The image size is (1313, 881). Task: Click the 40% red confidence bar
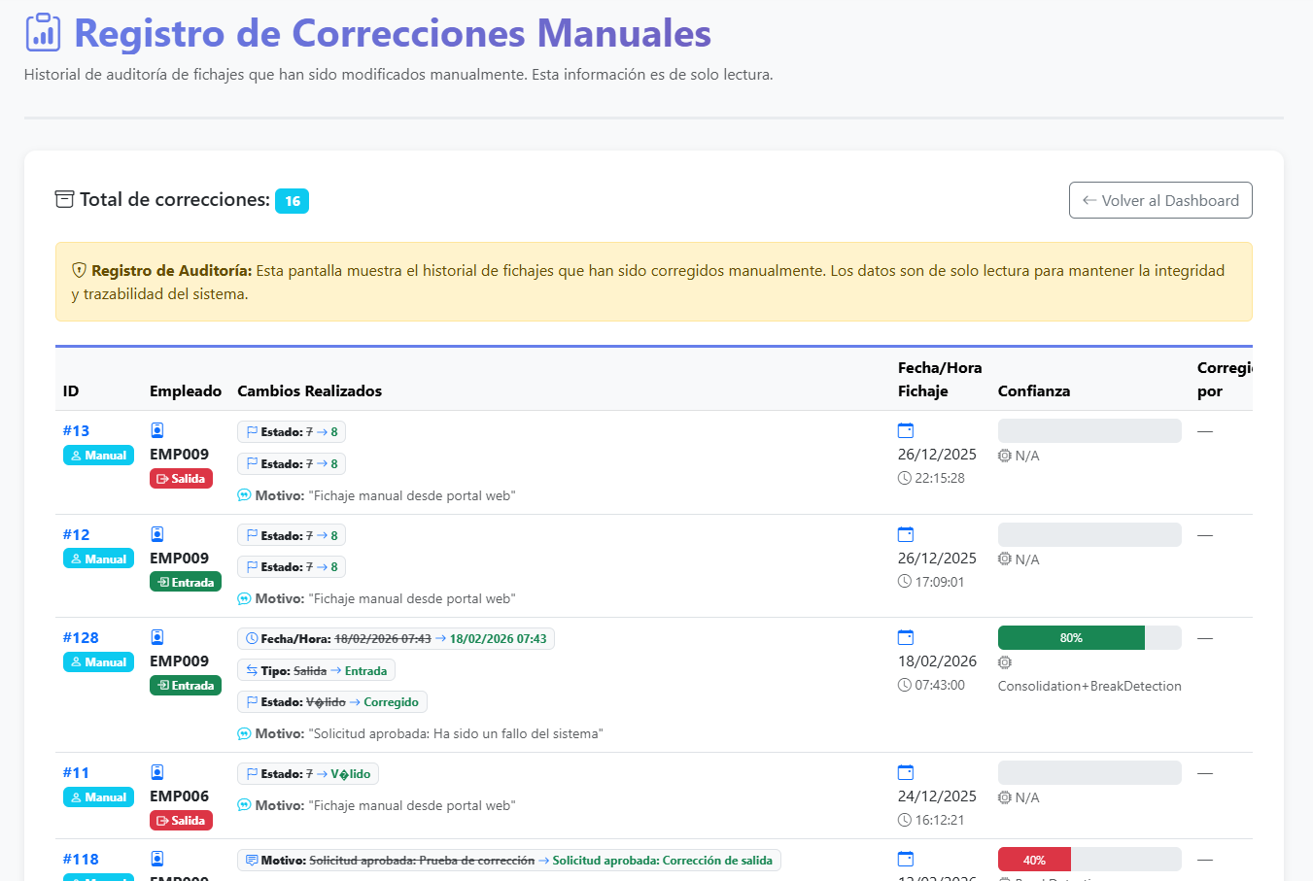pyautogui.click(x=1034, y=861)
